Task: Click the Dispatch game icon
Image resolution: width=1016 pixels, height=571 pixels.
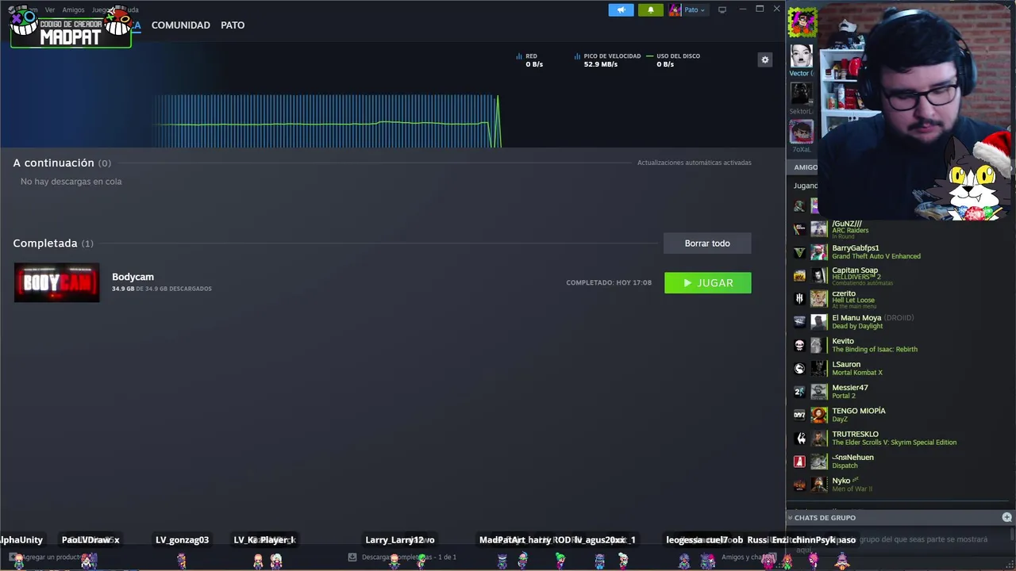Action: tap(799, 462)
